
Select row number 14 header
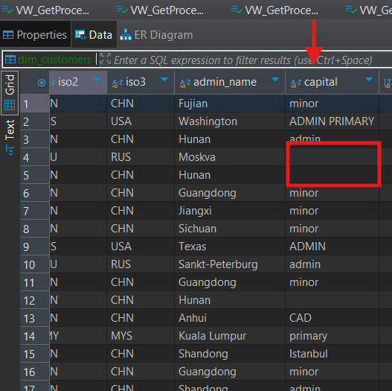[x=34, y=336]
